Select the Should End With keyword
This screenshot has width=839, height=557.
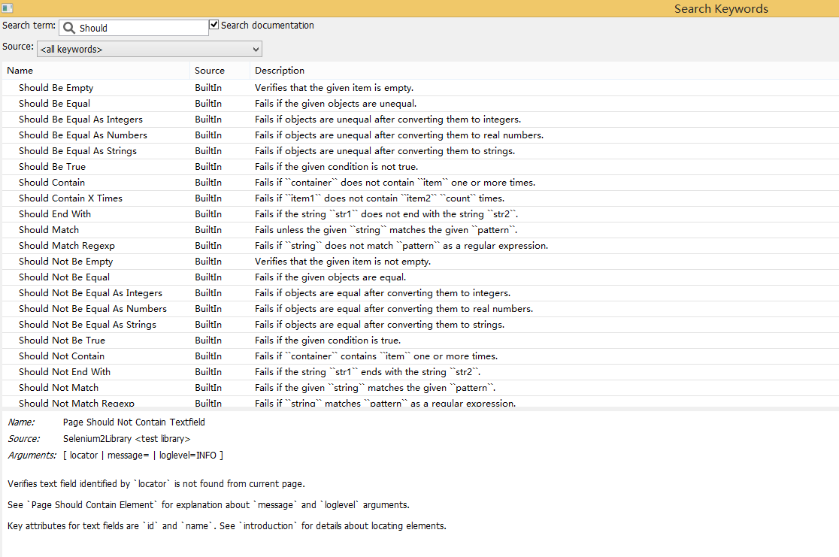(x=55, y=214)
